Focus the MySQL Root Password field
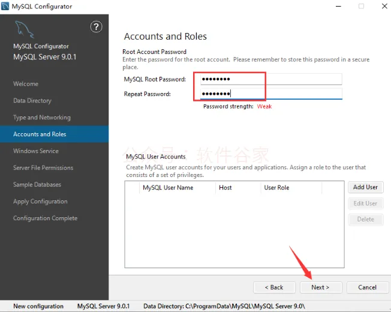 click(271, 79)
